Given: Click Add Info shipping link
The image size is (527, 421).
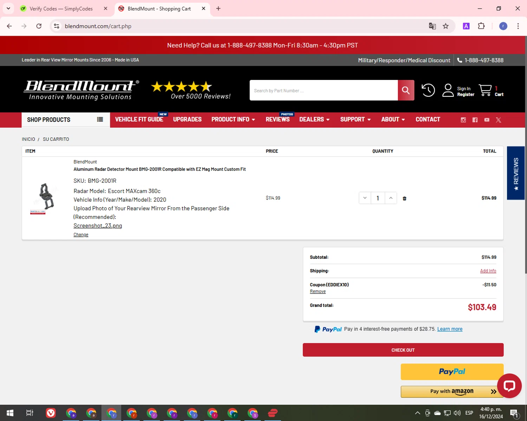Looking at the screenshot, I should 488,271.
